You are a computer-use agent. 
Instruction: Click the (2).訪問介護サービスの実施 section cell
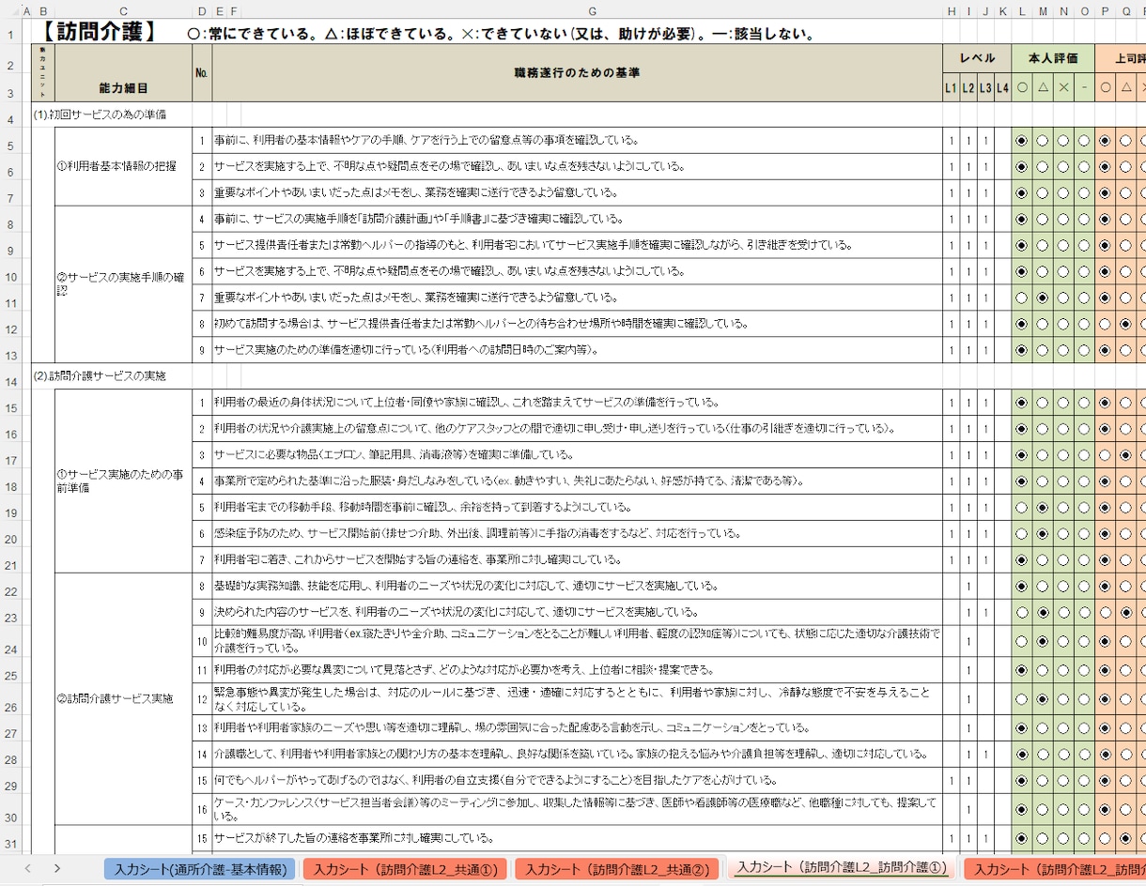pos(100,375)
